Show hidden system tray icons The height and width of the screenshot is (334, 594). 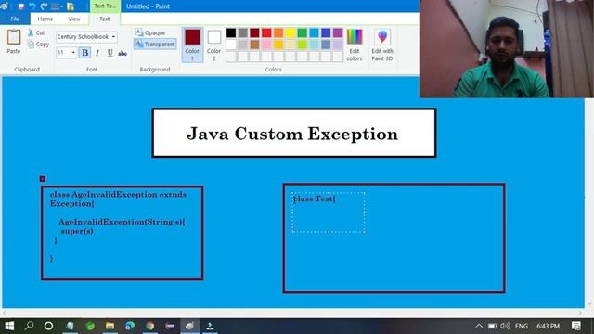479,326
